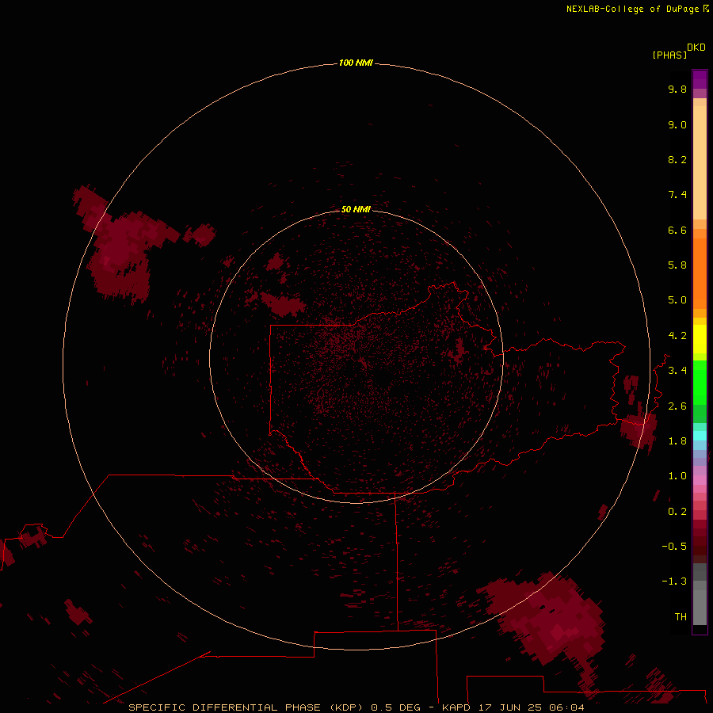Select the 4.2 scale value

point(677,336)
